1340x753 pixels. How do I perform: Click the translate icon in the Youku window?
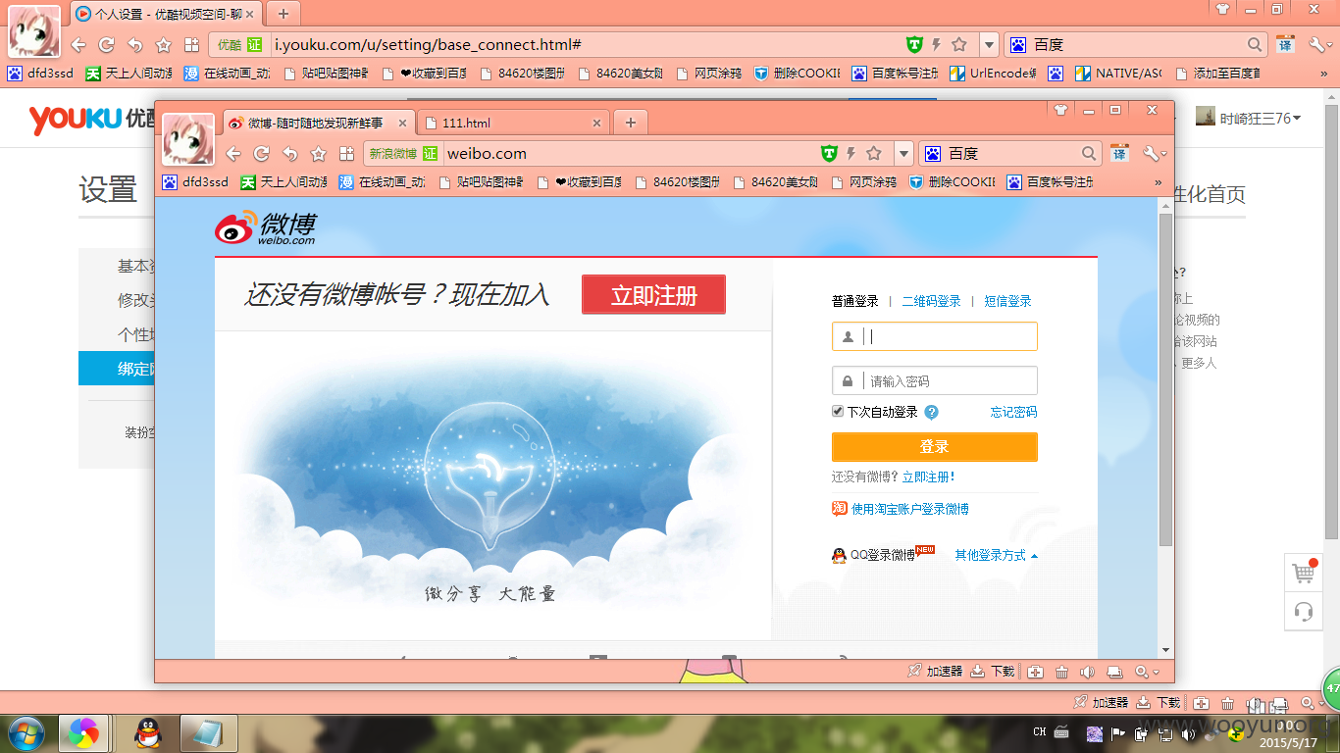coord(1285,45)
